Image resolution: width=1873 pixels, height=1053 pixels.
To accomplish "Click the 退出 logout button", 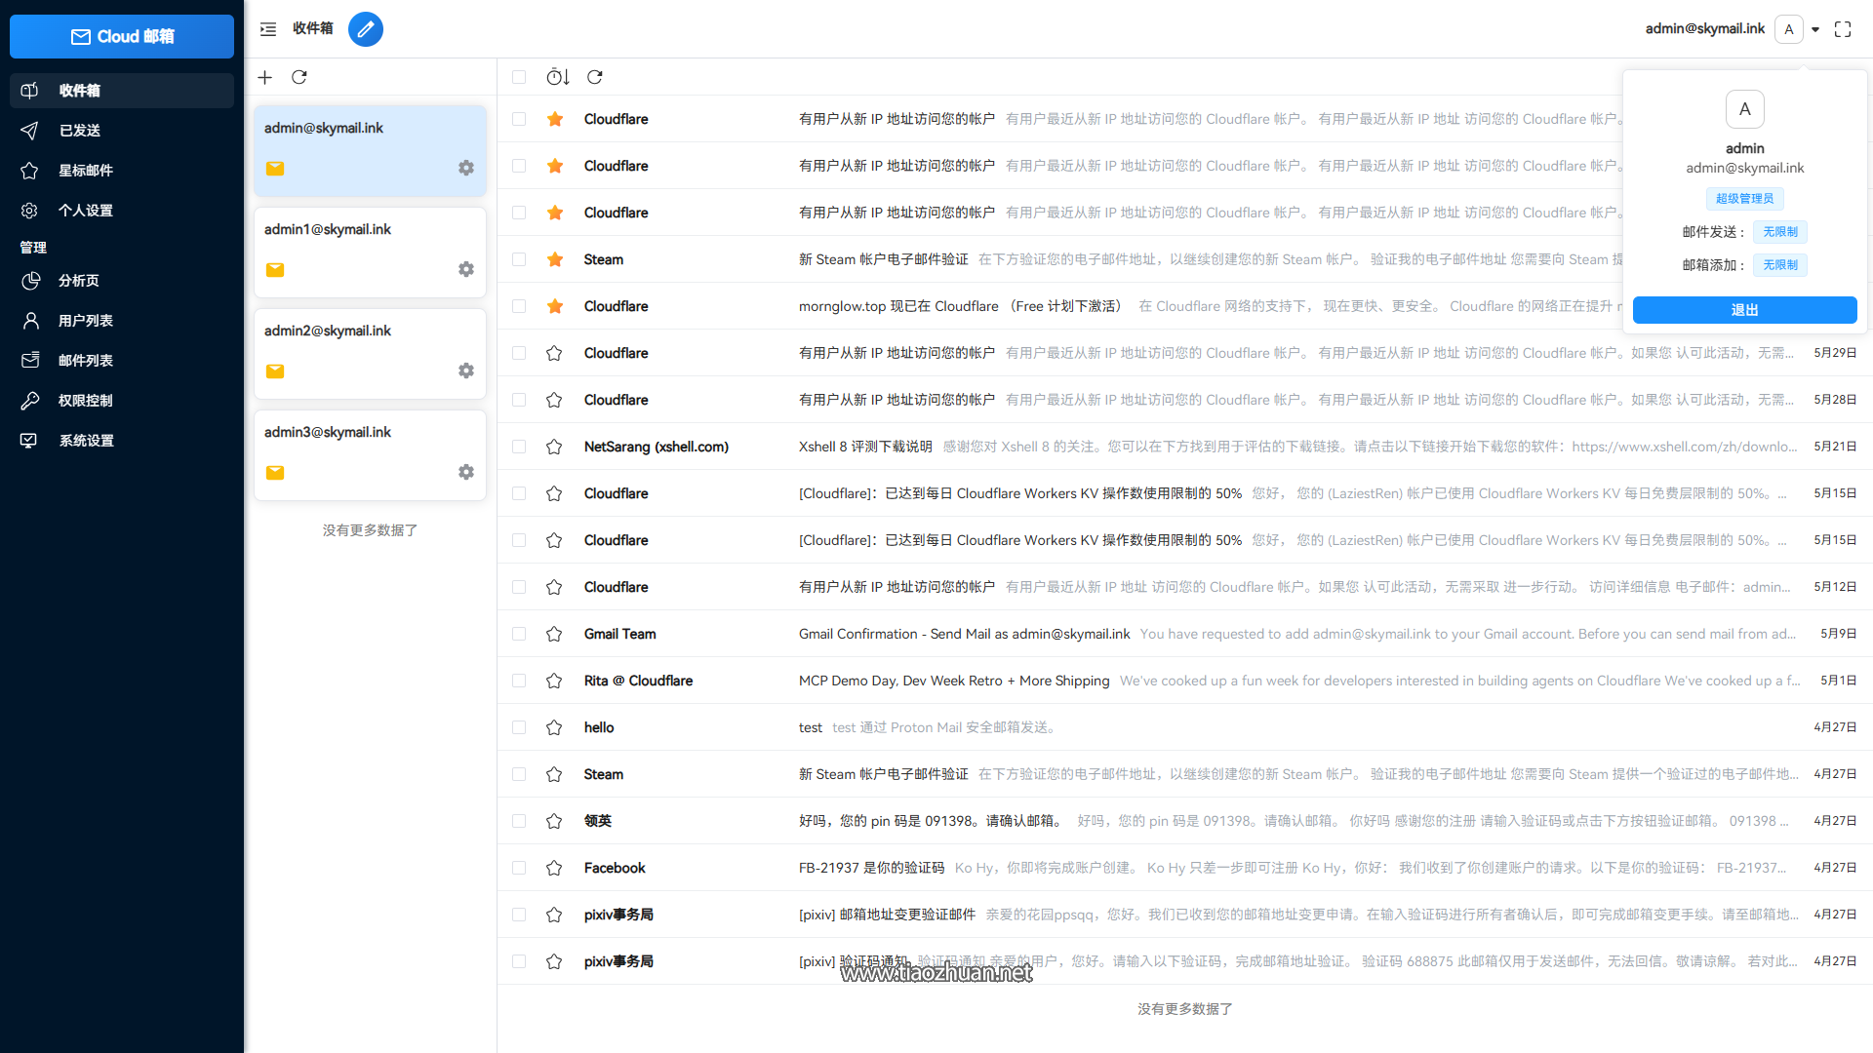I will [1743, 310].
